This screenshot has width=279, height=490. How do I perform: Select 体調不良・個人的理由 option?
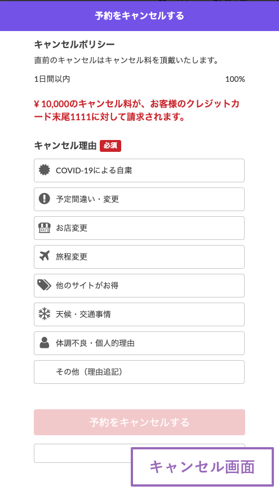pos(139,343)
